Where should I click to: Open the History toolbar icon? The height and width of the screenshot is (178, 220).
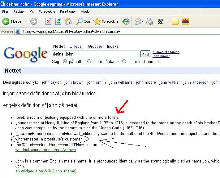126,21
